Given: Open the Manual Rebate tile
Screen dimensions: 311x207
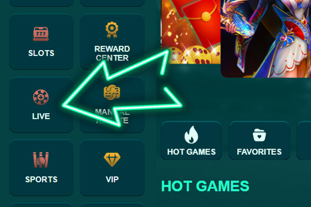Looking at the screenshot, I should coord(112,105).
